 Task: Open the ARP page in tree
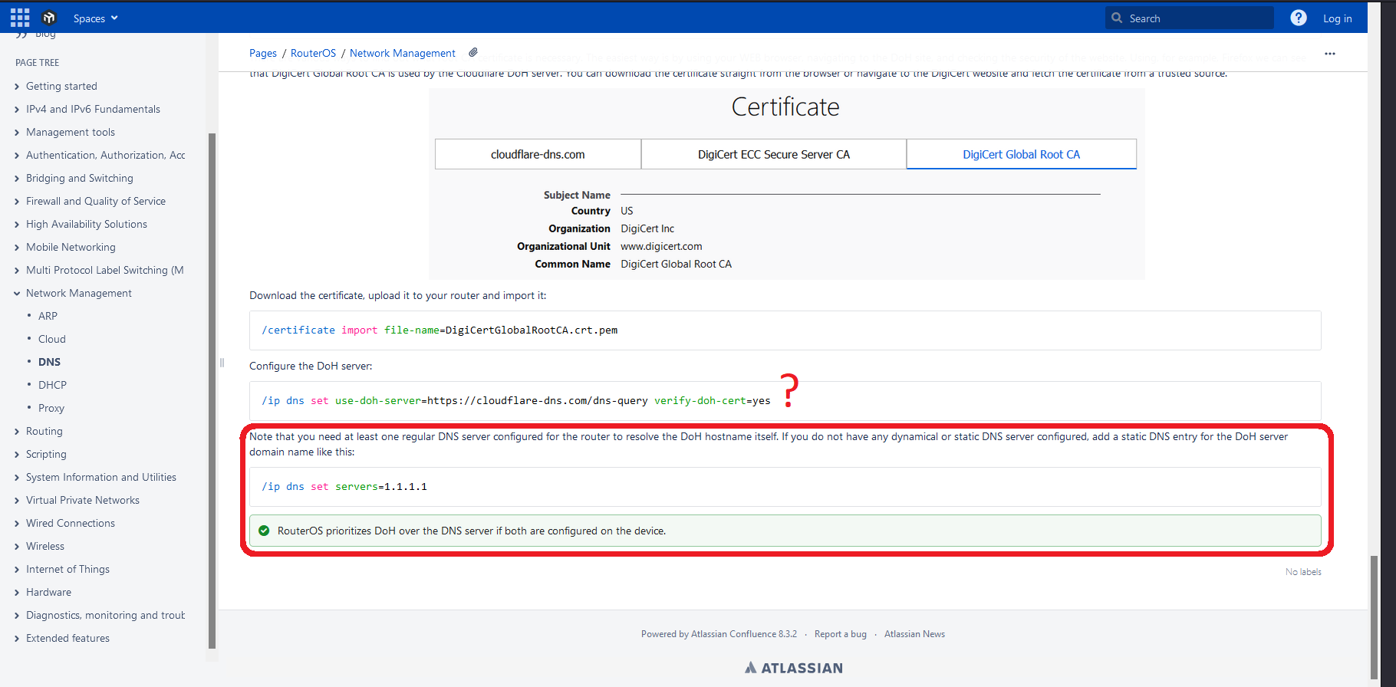pyautogui.click(x=48, y=316)
